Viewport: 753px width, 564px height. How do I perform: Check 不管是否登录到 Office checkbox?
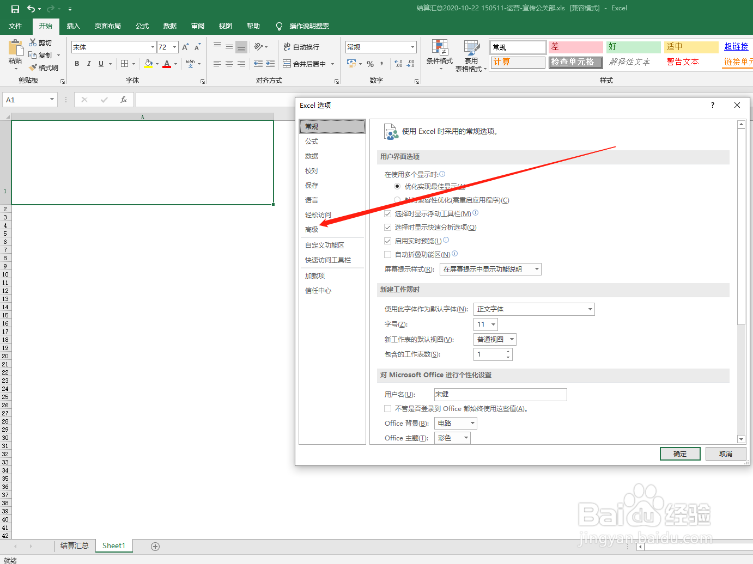click(x=388, y=408)
